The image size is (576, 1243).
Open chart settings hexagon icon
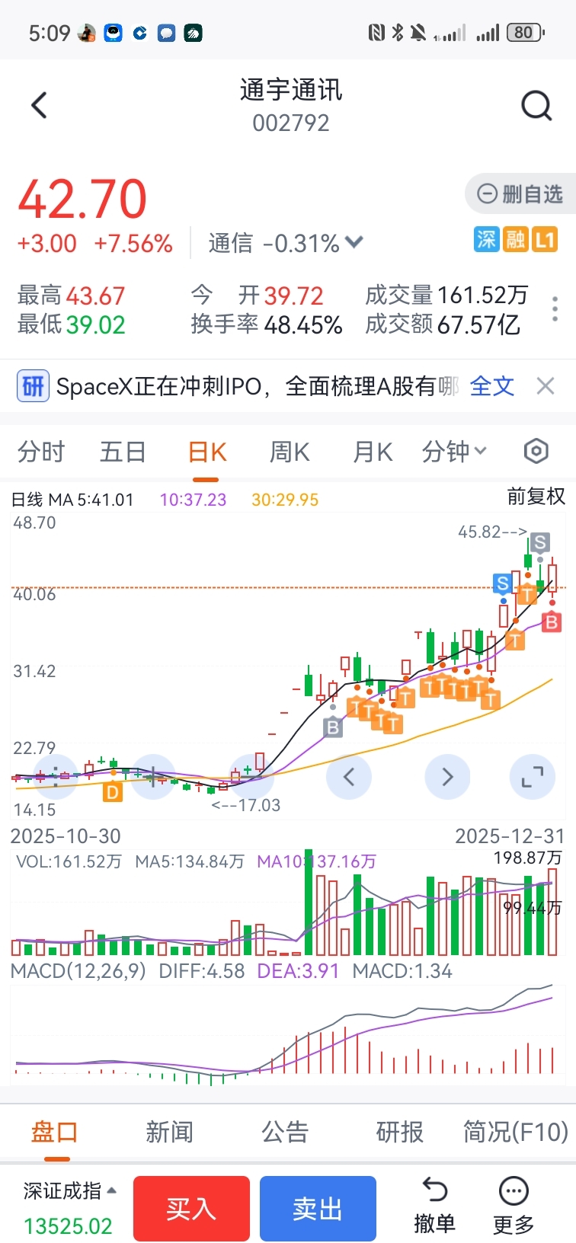pos(536,452)
